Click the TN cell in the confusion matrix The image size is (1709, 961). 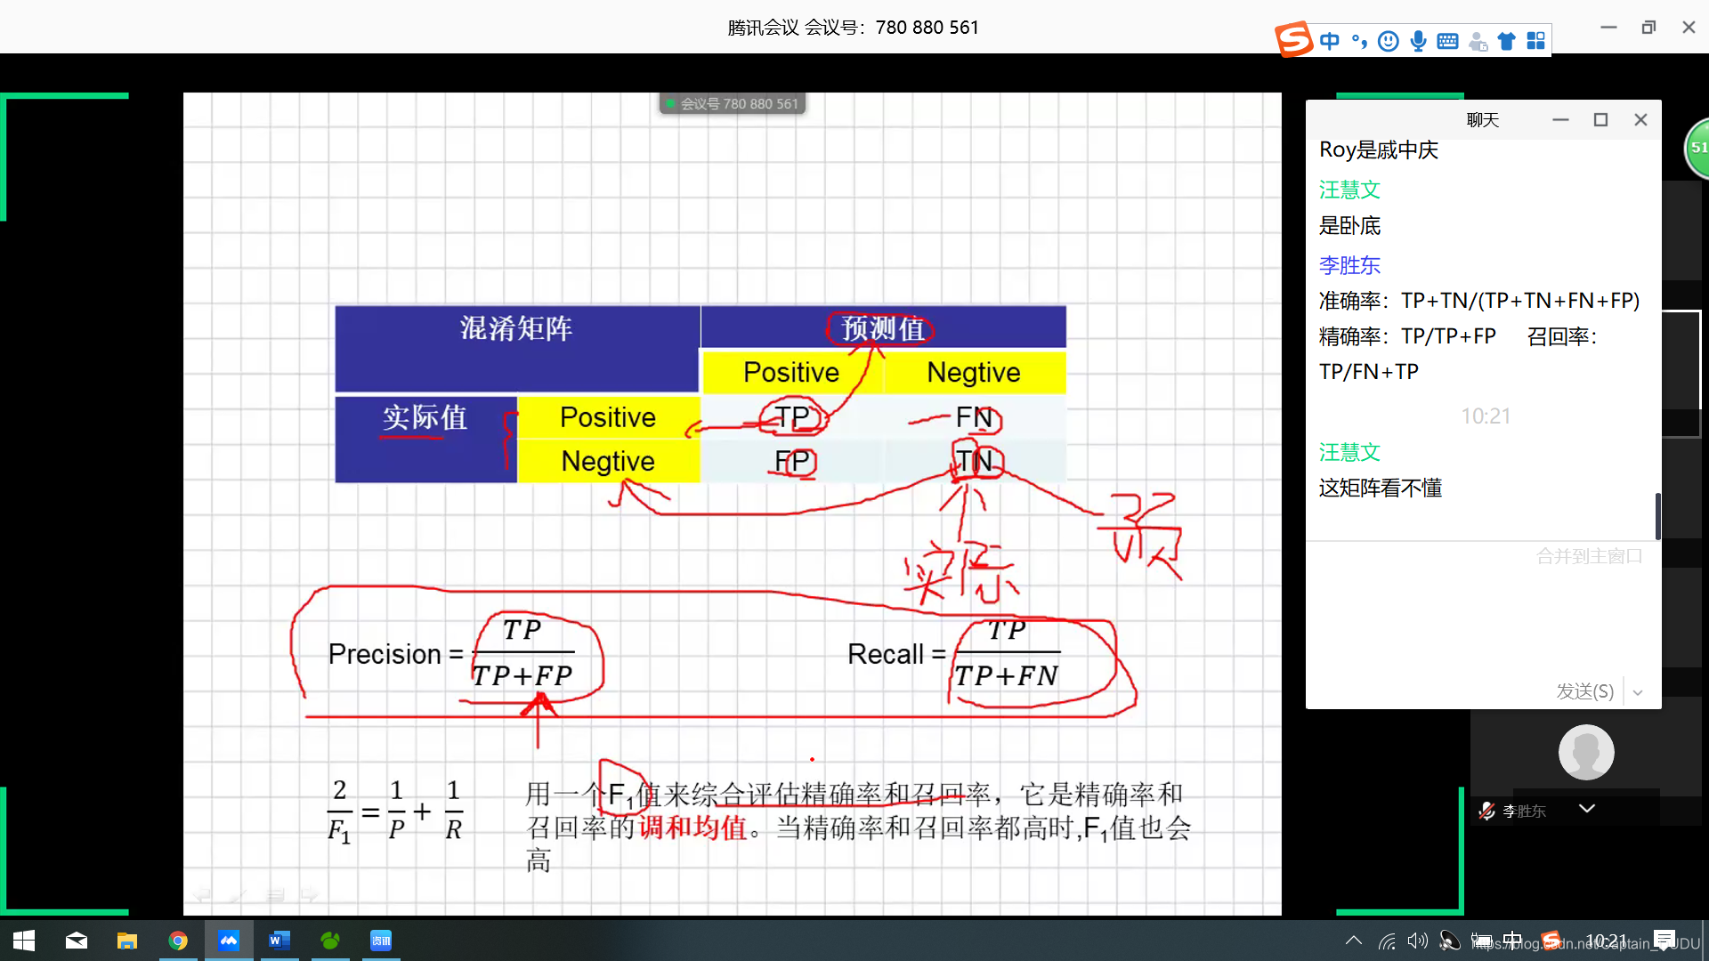tap(974, 461)
